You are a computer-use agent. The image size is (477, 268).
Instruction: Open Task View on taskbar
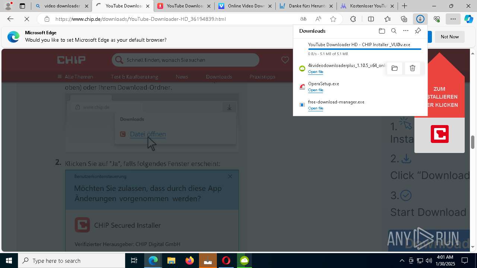tap(134, 261)
